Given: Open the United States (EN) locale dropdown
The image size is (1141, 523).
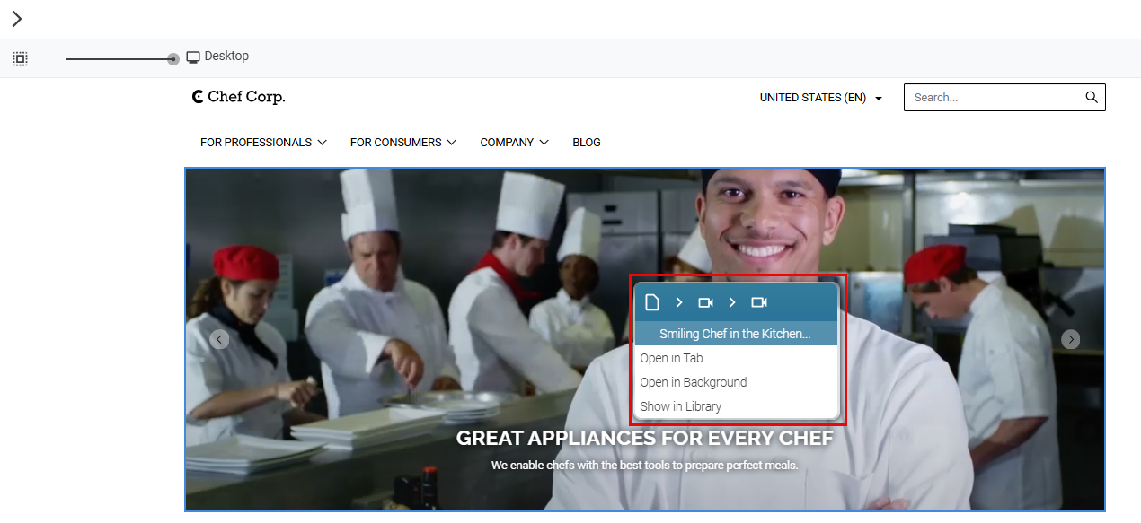Looking at the screenshot, I should point(821,98).
